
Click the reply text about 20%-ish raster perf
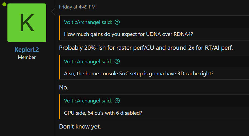click(146, 48)
